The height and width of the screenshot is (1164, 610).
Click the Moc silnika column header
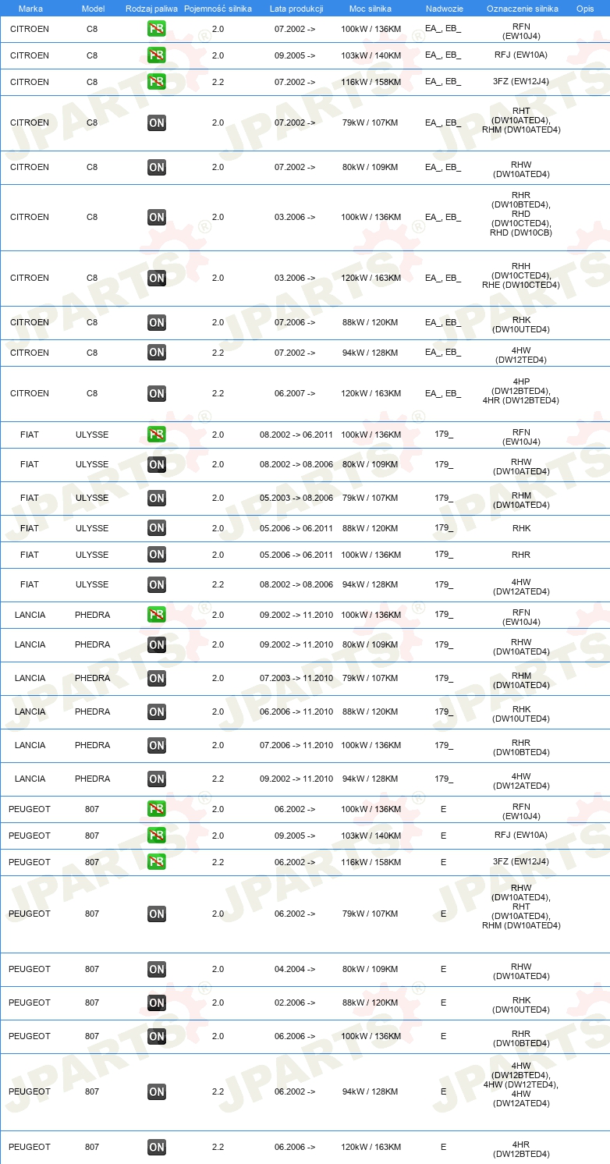[x=371, y=9]
